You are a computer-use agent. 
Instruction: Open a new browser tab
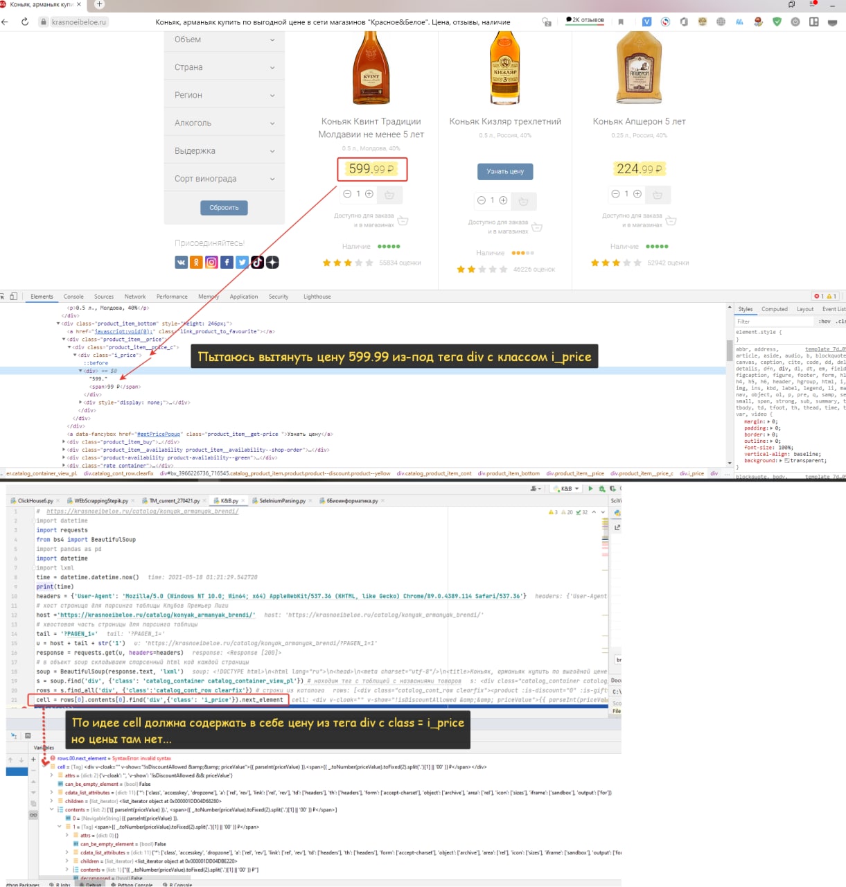pyautogui.click(x=99, y=4)
